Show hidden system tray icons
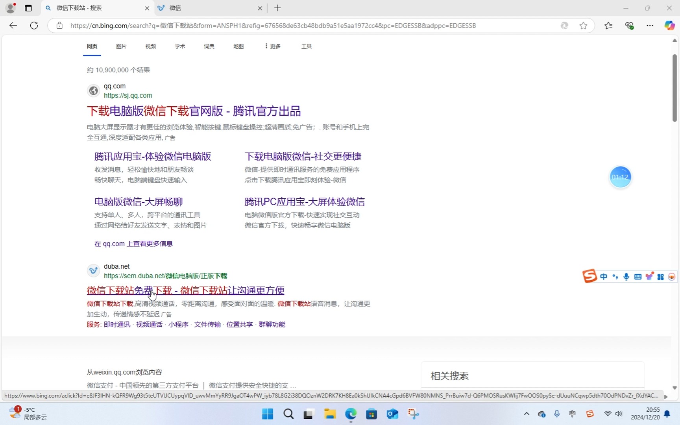This screenshot has width=680, height=425. click(x=527, y=414)
